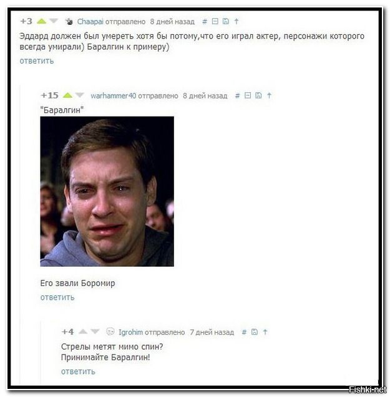This screenshot has width=390, height=397.
Task: Open Igrohim's user profile link
Action: 130,332
